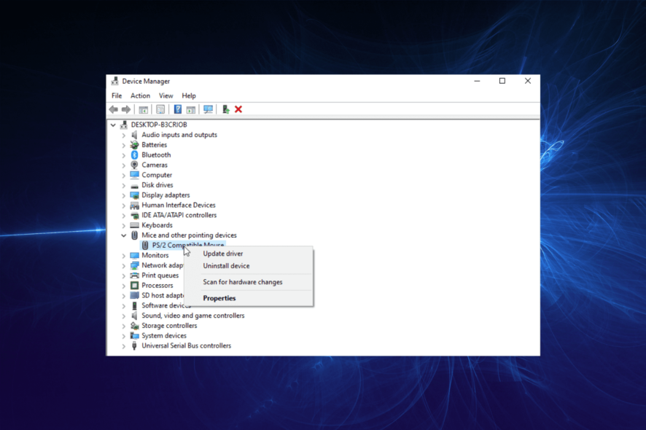Click the Universal Serial Bus controllers icon

coord(134,345)
